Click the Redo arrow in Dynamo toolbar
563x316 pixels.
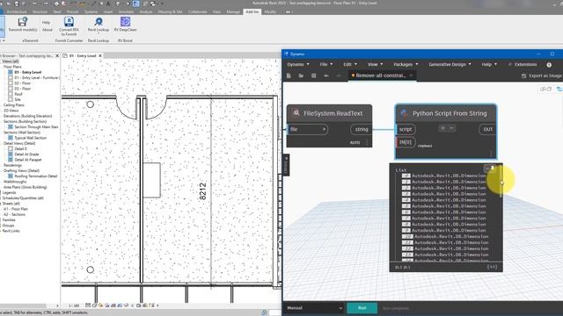coord(338,75)
